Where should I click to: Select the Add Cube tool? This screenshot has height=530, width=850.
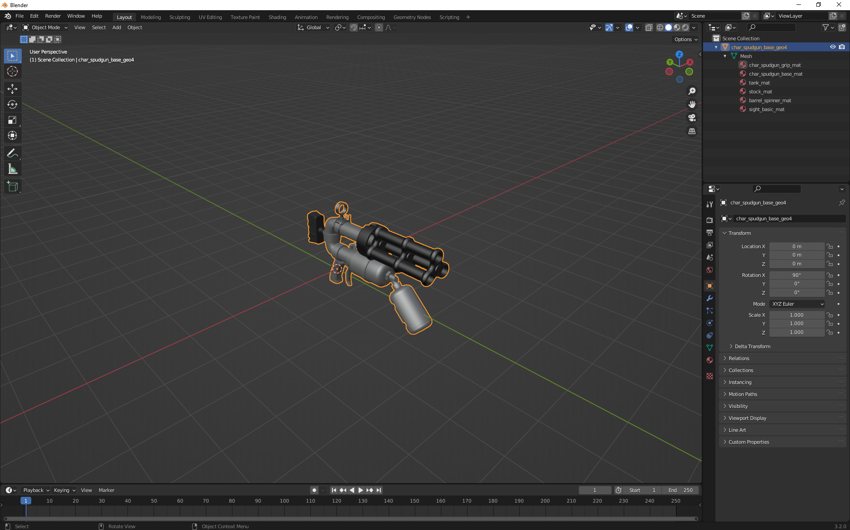12,187
